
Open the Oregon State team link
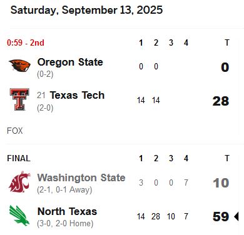click(70, 62)
